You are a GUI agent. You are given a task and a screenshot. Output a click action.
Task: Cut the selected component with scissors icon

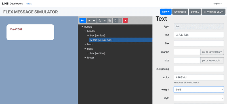pos(105,20)
